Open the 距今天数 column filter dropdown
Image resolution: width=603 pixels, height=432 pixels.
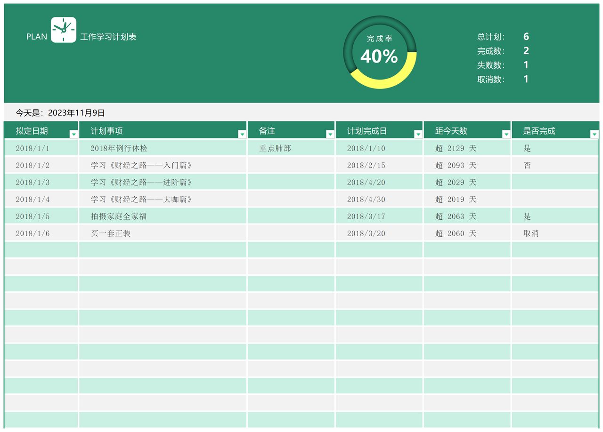coord(506,134)
